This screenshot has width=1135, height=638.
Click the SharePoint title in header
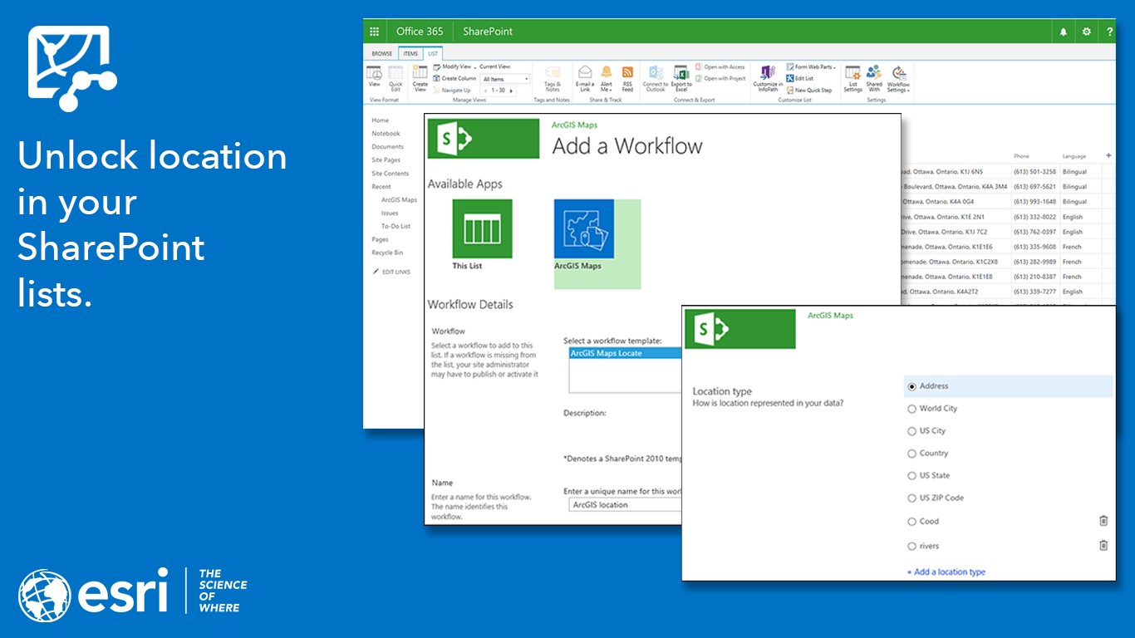pos(488,32)
